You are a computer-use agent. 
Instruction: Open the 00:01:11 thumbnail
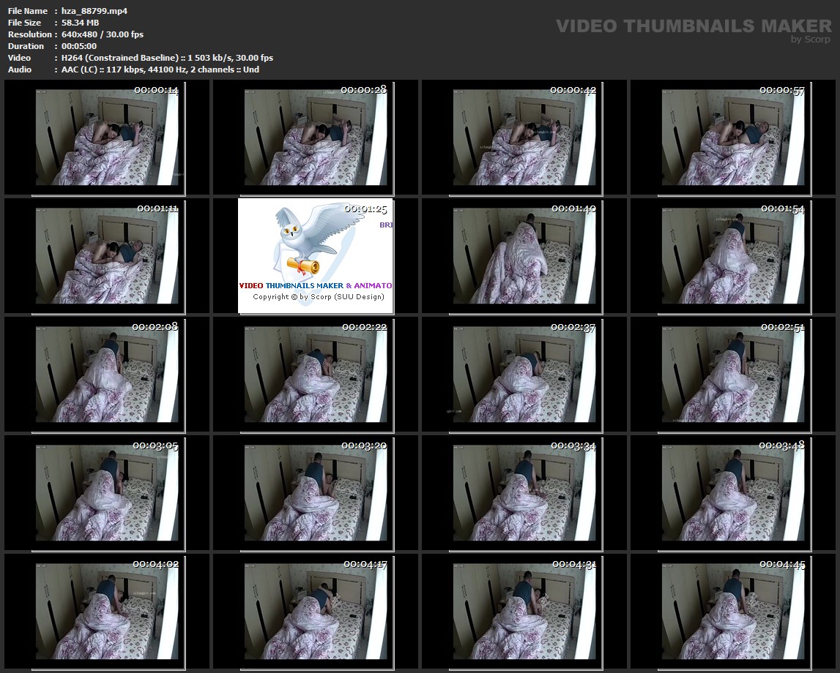[107, 256]
